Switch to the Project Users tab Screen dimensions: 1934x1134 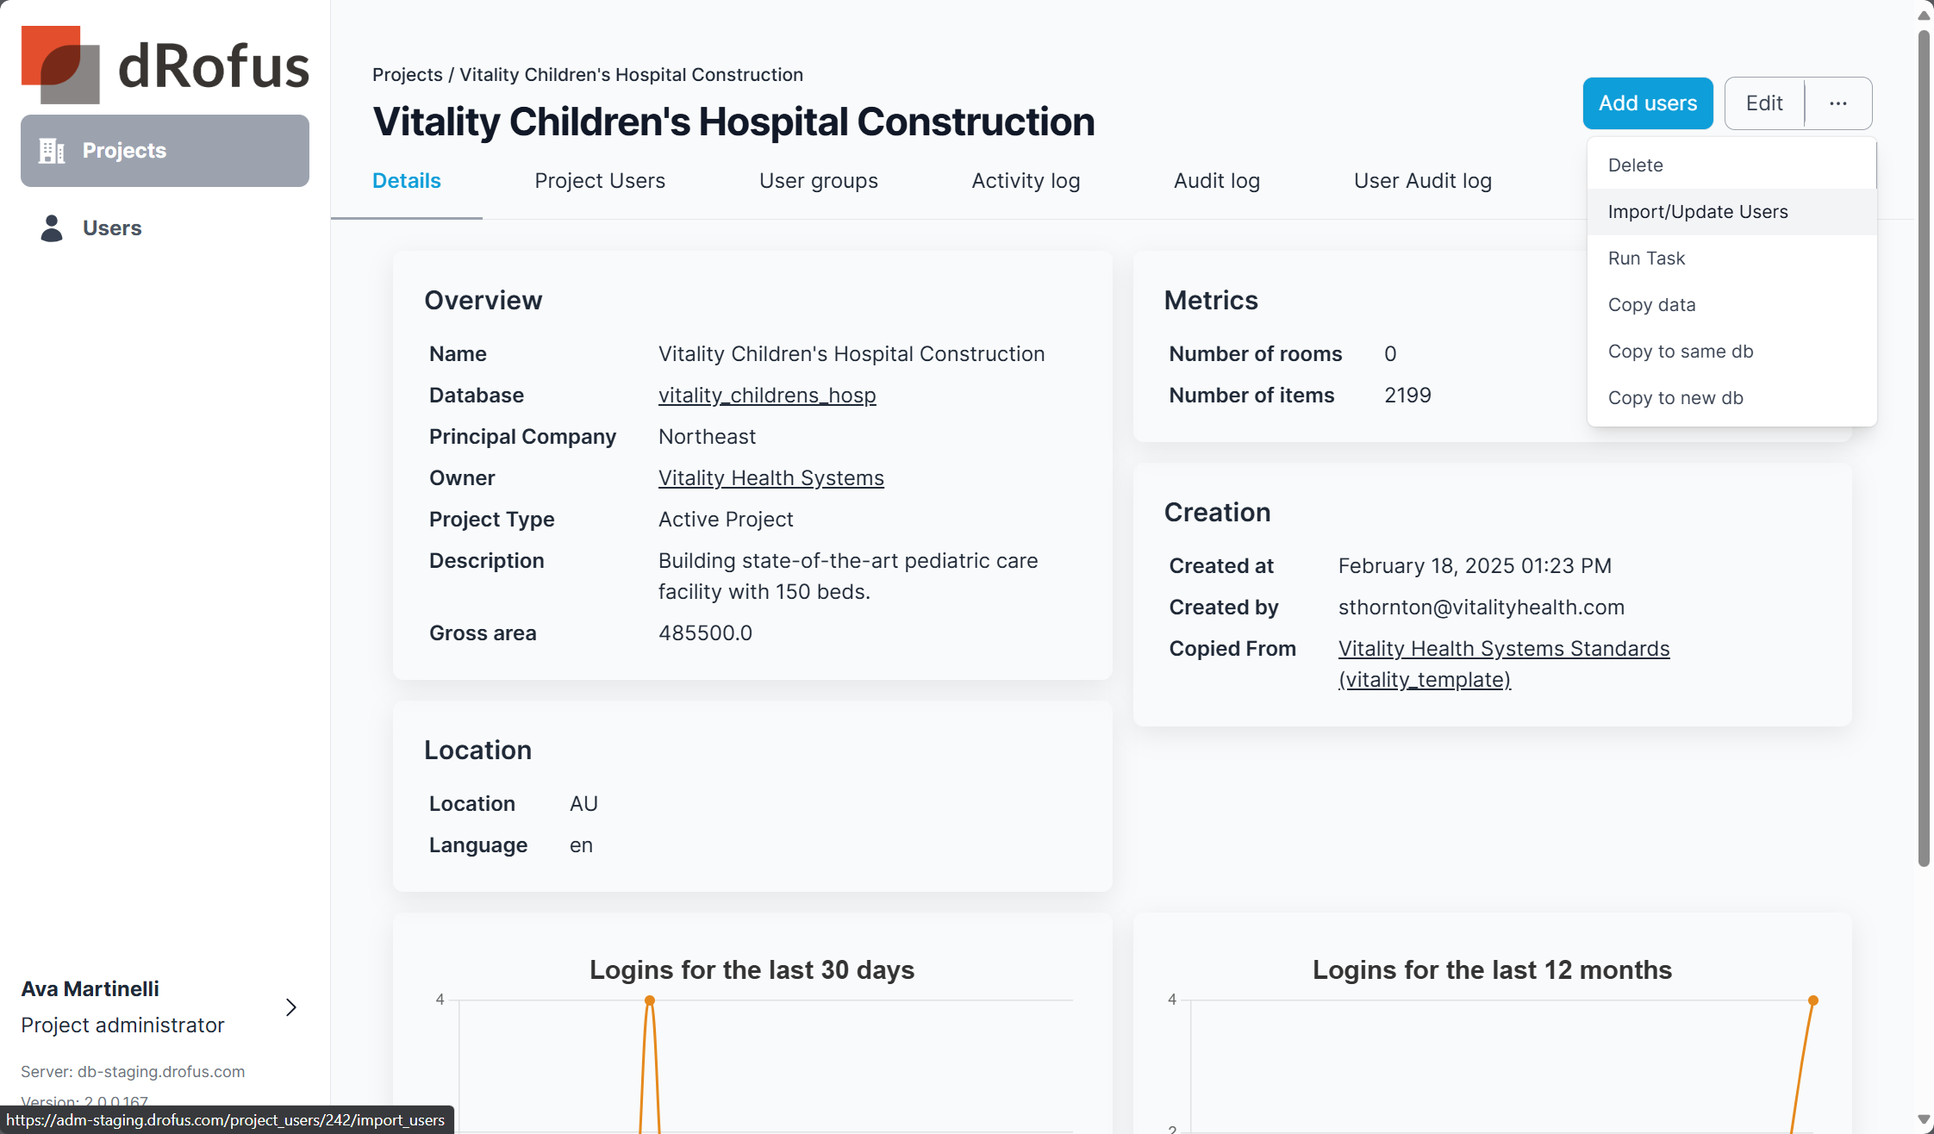point(599,181)
